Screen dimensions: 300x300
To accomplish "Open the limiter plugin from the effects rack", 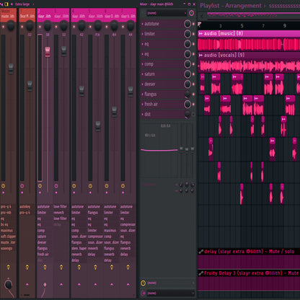I will pos(149,34).
